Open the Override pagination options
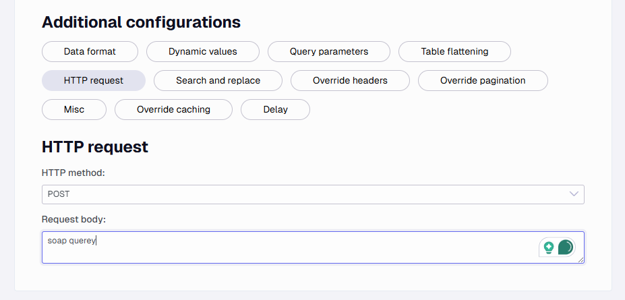 point(483,80)
